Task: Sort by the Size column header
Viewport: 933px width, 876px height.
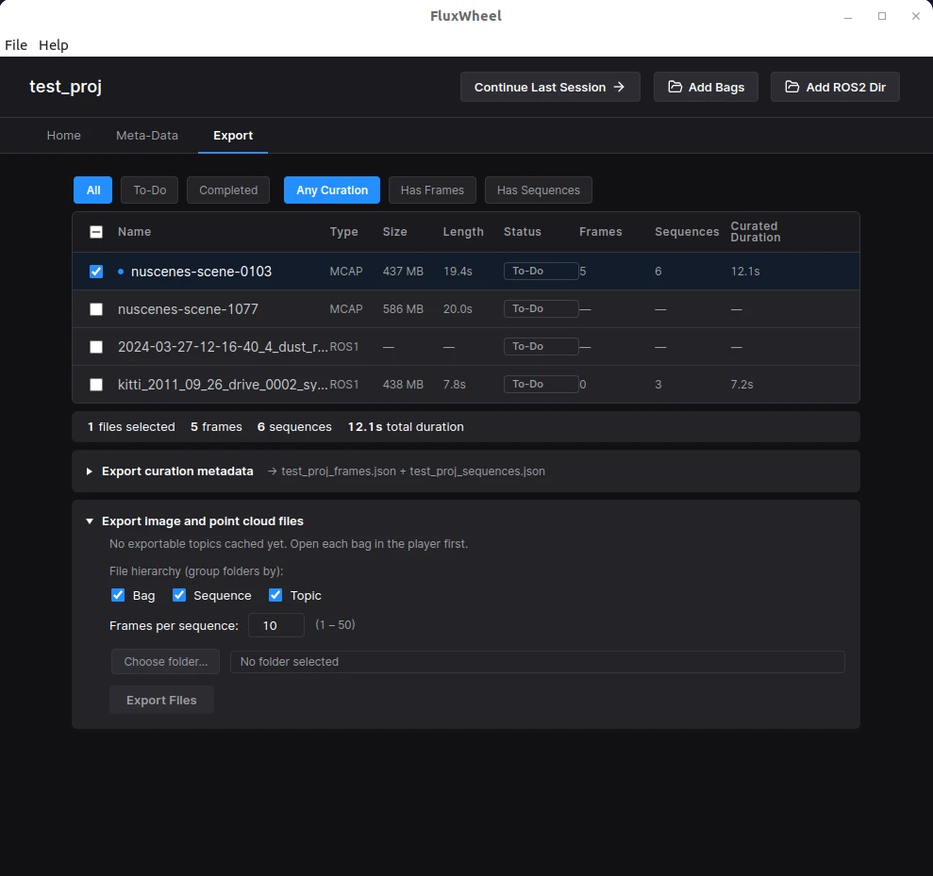Action: click(395, 232)
